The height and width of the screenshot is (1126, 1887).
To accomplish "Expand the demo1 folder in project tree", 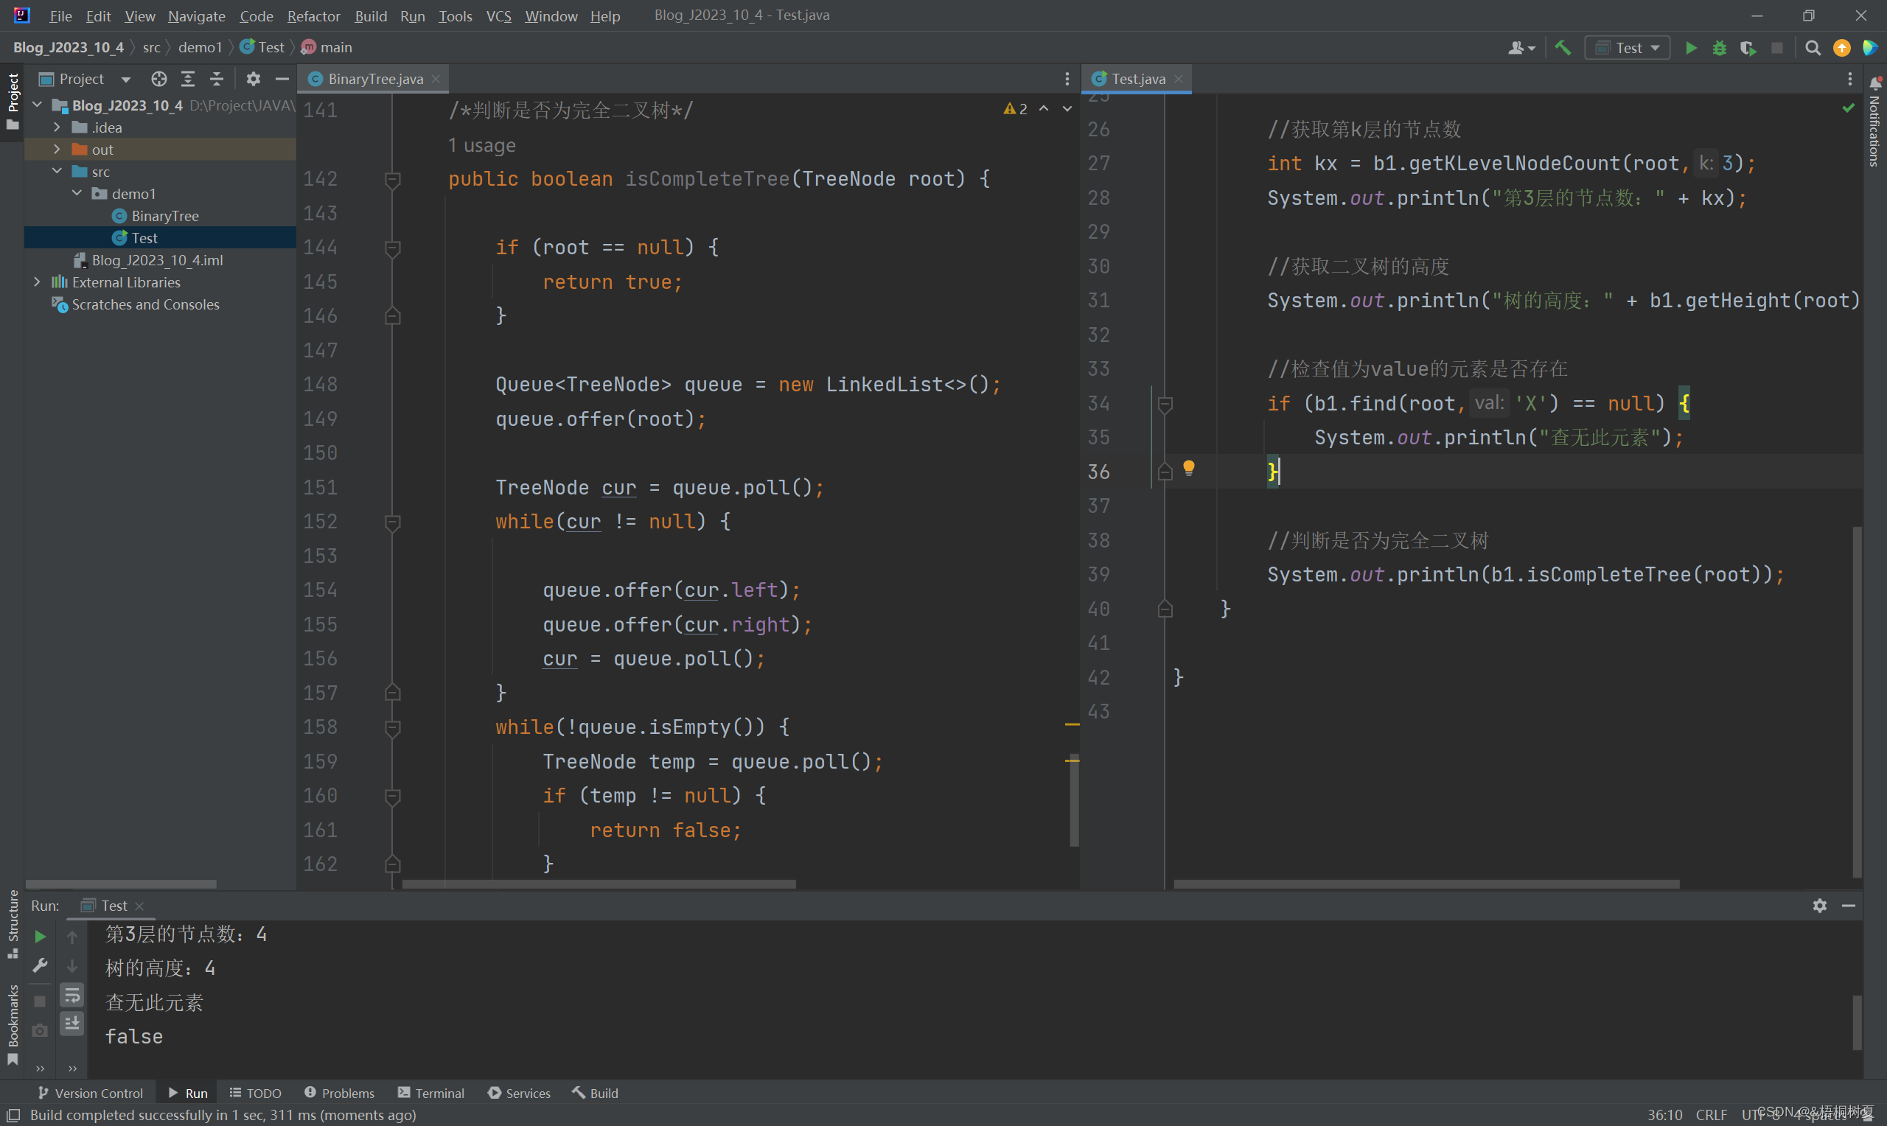I will tap(75, 193).
